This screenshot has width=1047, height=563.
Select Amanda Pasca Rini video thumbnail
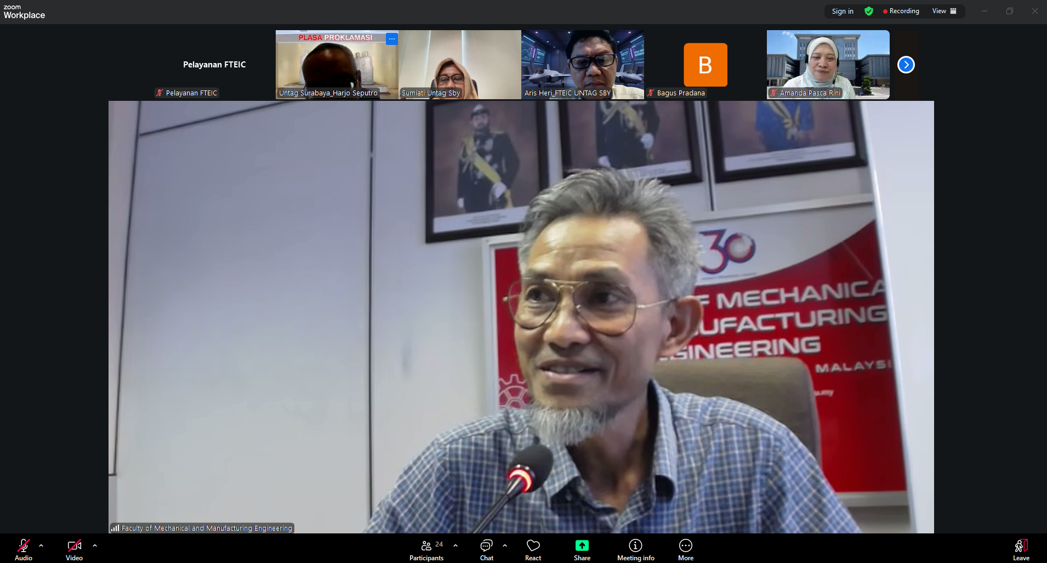[828, 64]
